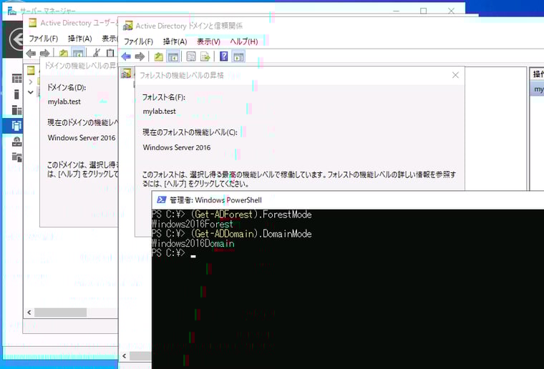The width and height of the screenshot is (544, 369).
Task: Maximize the Server Manager window
Action: pos(423,11)
